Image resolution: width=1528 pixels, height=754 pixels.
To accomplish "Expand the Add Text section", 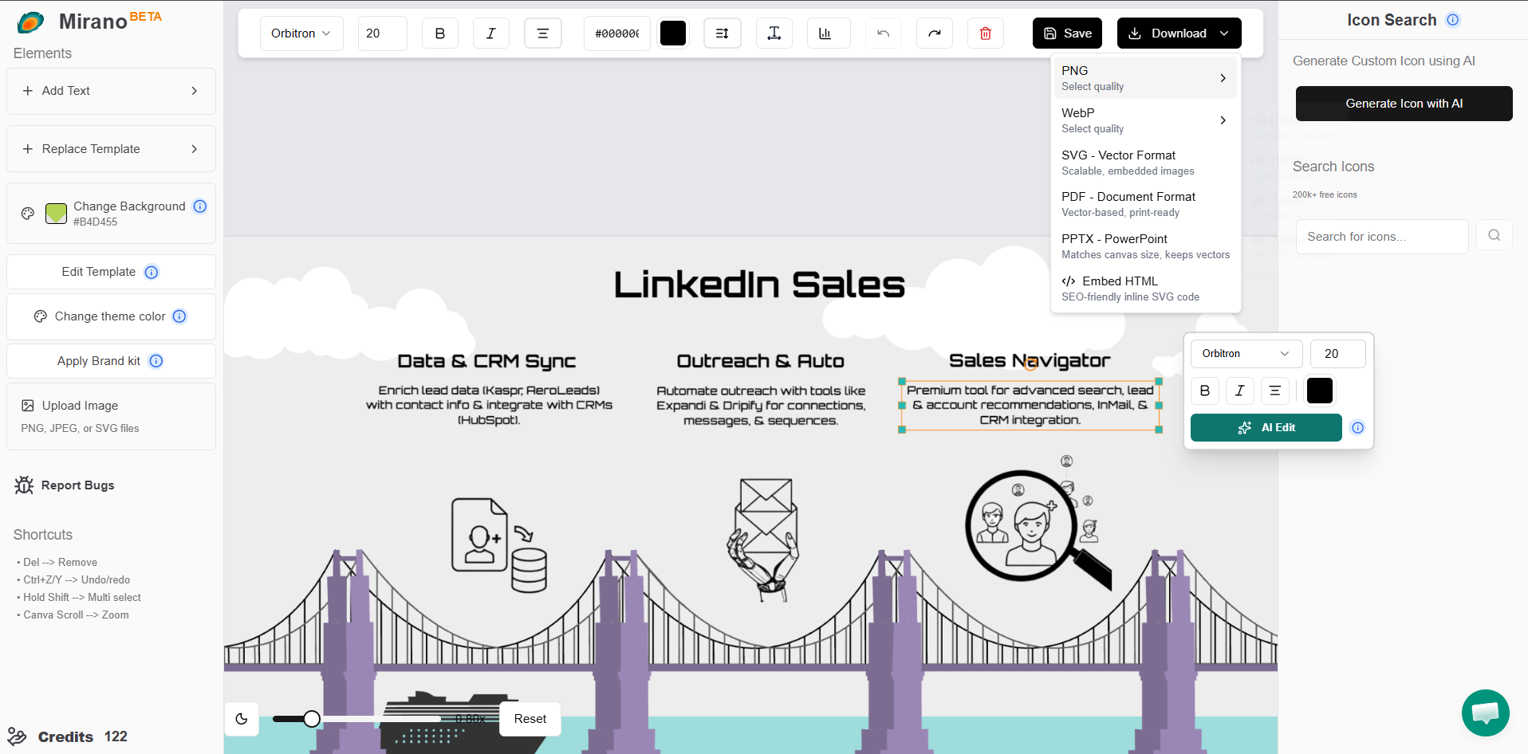I will (110, 91).
